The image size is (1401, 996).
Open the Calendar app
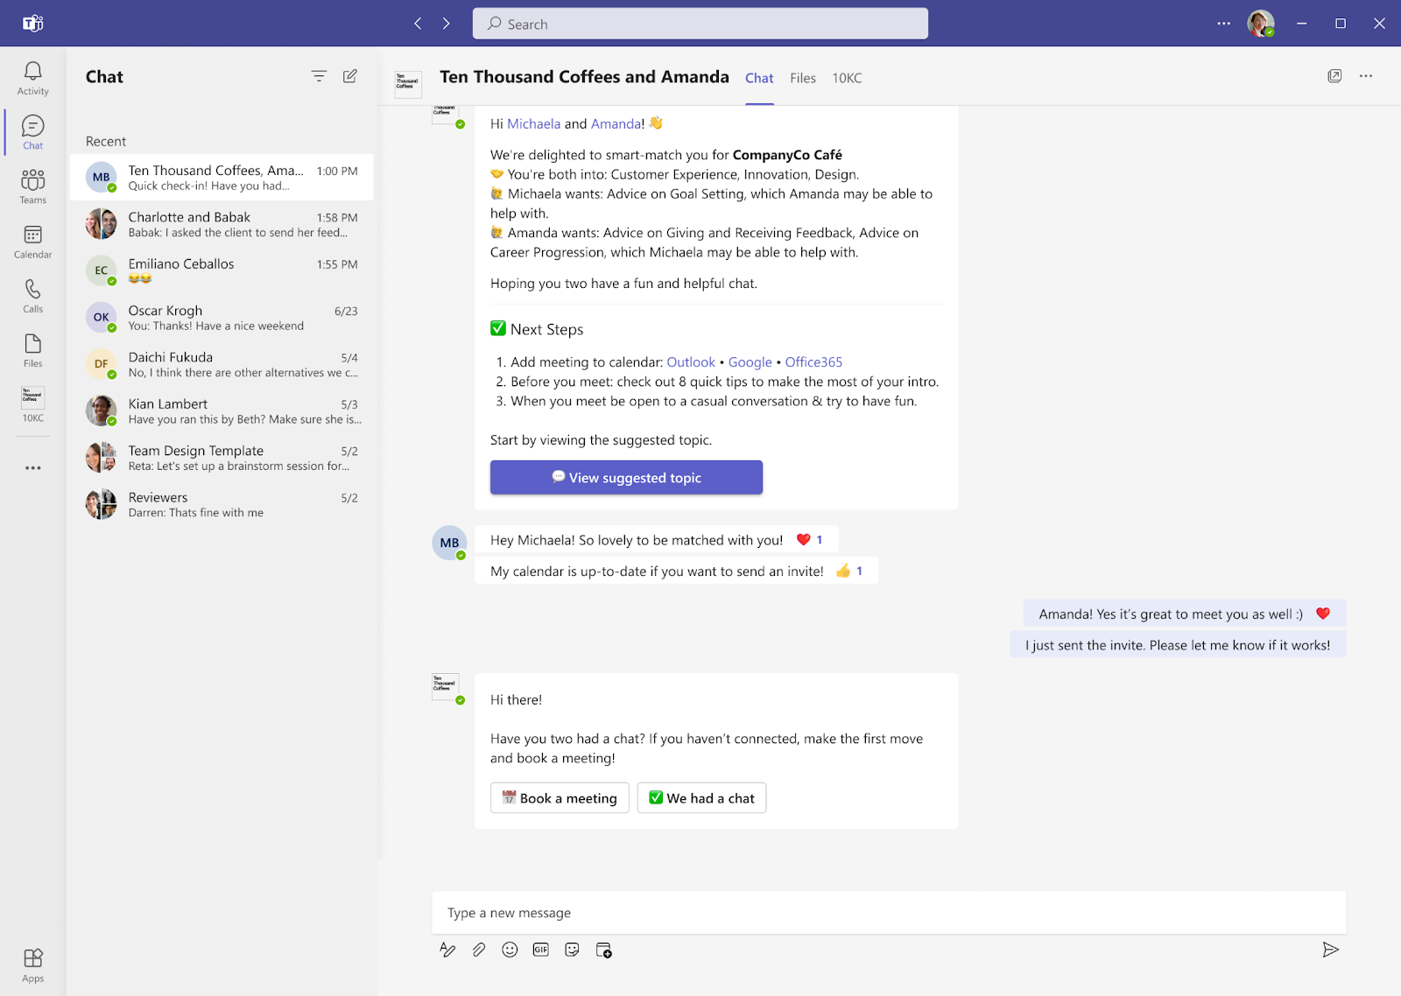tap(32, 242)
